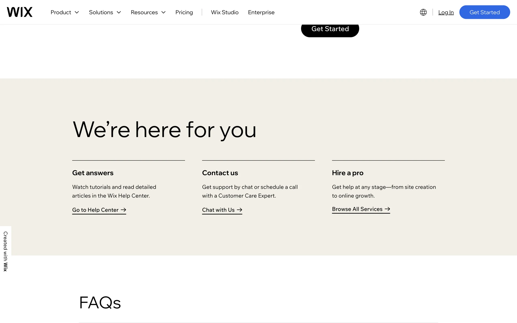
Task: Expand the Product dropdown chevron
Action: click(x=77, y=12)
